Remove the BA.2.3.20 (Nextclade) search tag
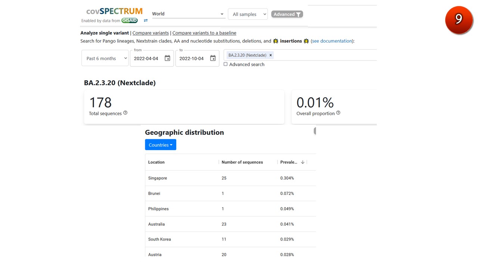The image size is (478, 269). pos(271,55)
